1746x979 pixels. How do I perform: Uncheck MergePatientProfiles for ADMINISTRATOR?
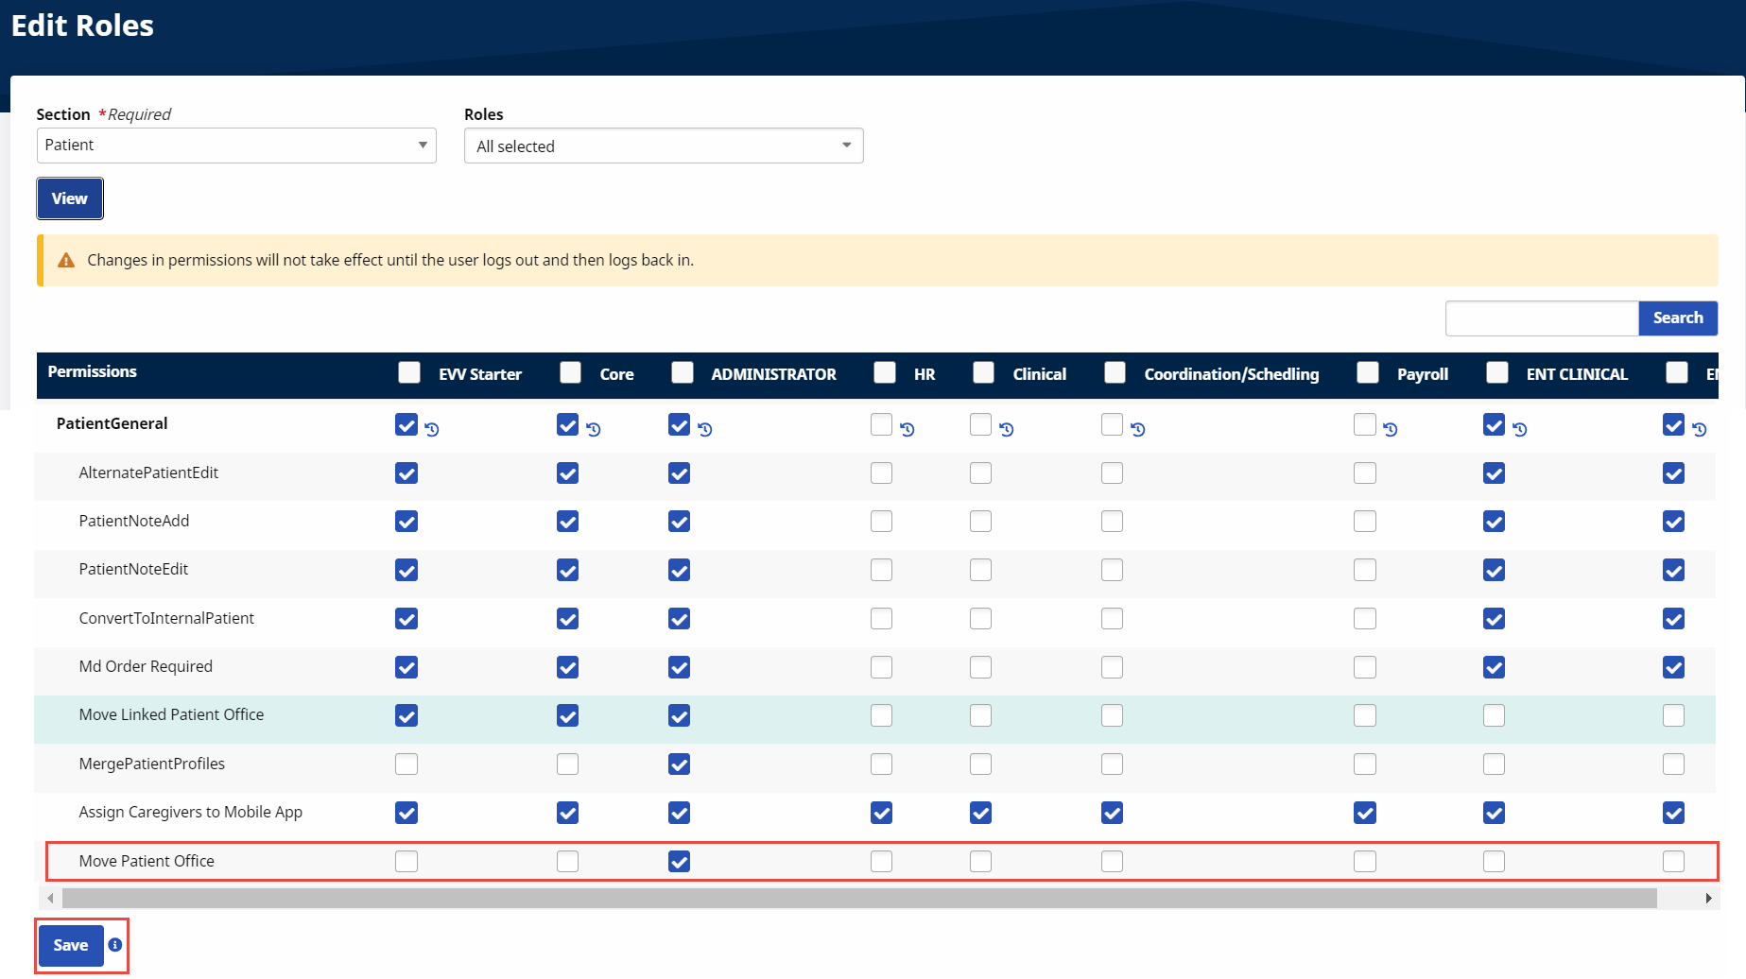pyautogui.click(x=679, y=764)
